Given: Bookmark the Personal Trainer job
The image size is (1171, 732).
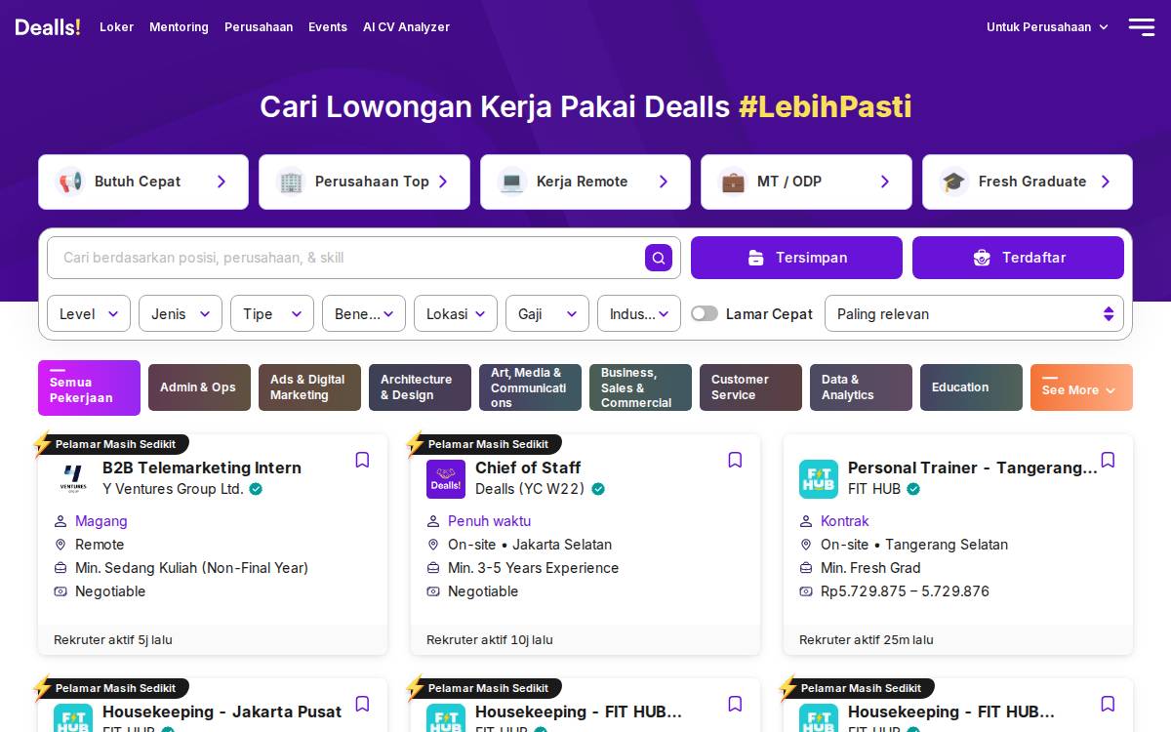Looking at the screenshot, I should pyautogui.click(x=1108, y=460).
